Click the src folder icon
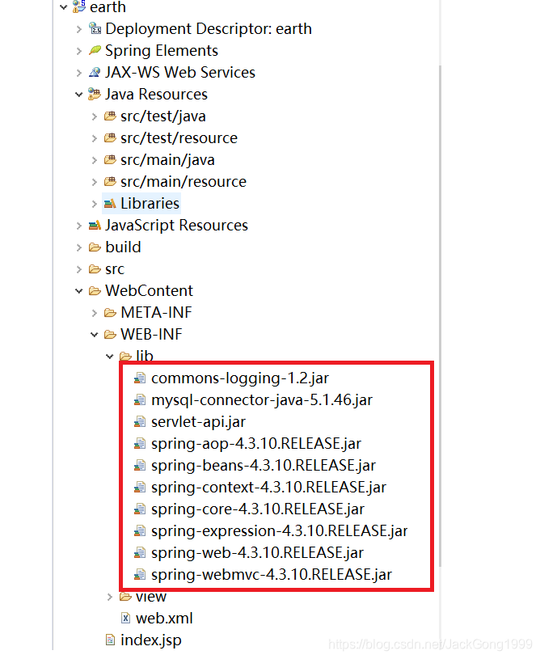540x659 pixels. pyautogui.click(x=95, y=269)
